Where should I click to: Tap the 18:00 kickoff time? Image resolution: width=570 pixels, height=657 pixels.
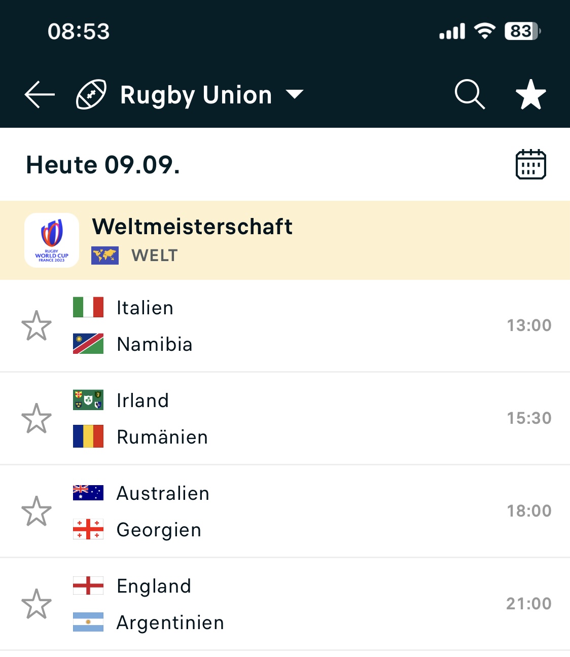[x=529, y=511]
